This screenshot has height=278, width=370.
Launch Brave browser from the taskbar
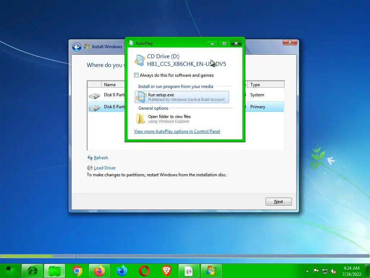click(x=166, y=271)
